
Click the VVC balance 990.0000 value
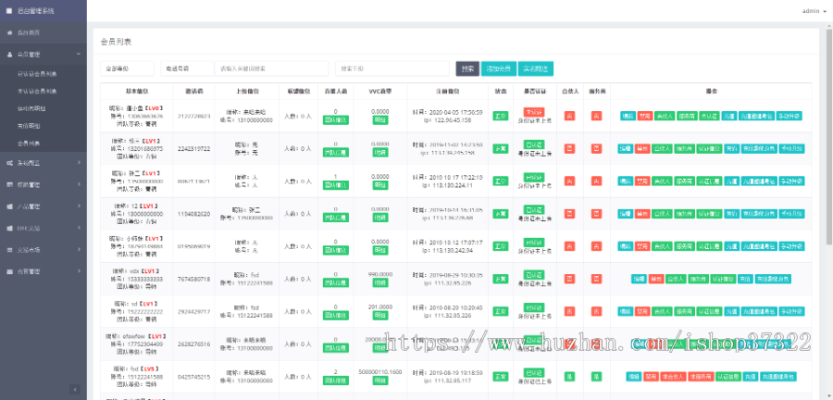[380, 275]
